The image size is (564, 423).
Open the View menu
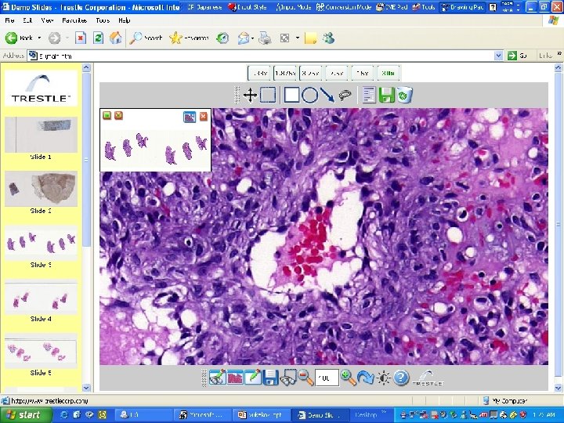[x=47, y=20]
